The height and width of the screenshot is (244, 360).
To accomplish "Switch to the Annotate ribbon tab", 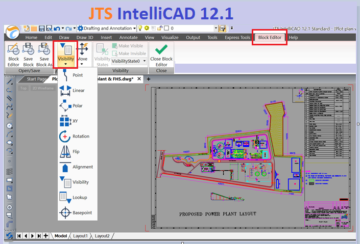I will click(128, 38).
